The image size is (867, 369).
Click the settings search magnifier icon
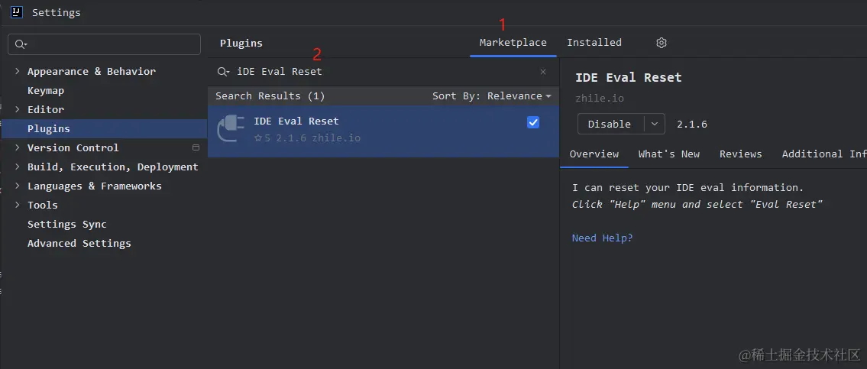click(x=21, y=44)
